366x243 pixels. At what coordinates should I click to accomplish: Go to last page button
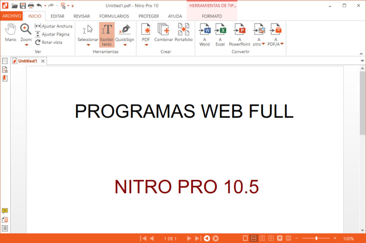tap(198, 238)
